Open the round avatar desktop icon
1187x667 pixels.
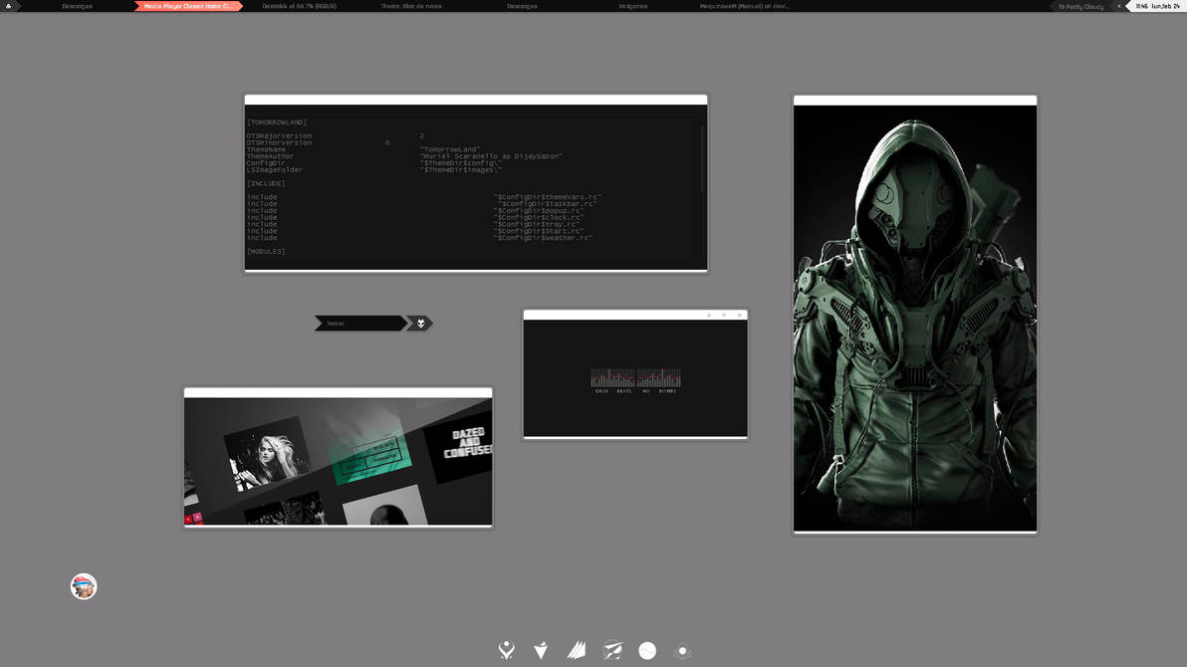(84, 586)
